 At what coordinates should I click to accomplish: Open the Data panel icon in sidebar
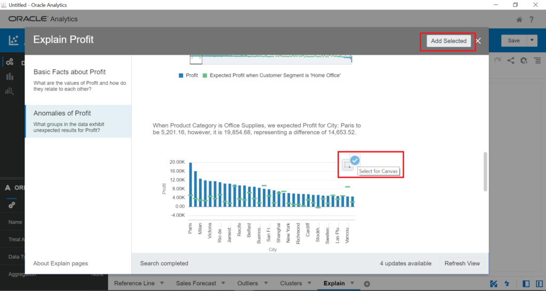point(10,62)
